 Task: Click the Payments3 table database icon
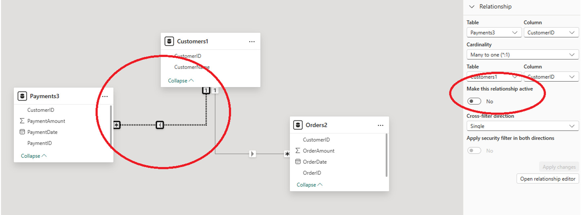[22, 96]
